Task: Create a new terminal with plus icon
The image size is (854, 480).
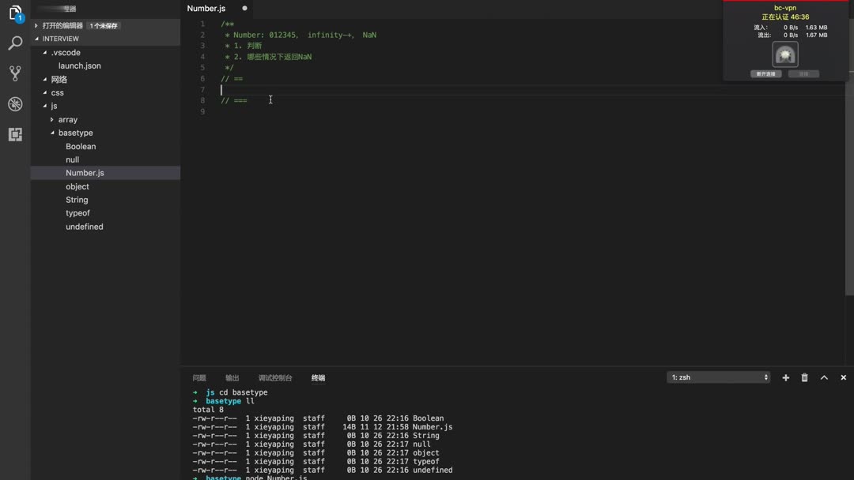Action: pyautogui.click(x=786, y=378)
